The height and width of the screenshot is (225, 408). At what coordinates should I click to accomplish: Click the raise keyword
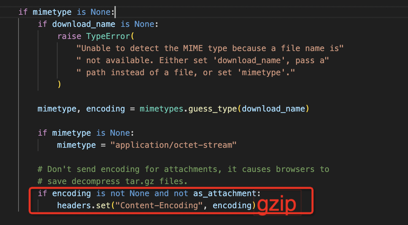pos(69,36)
